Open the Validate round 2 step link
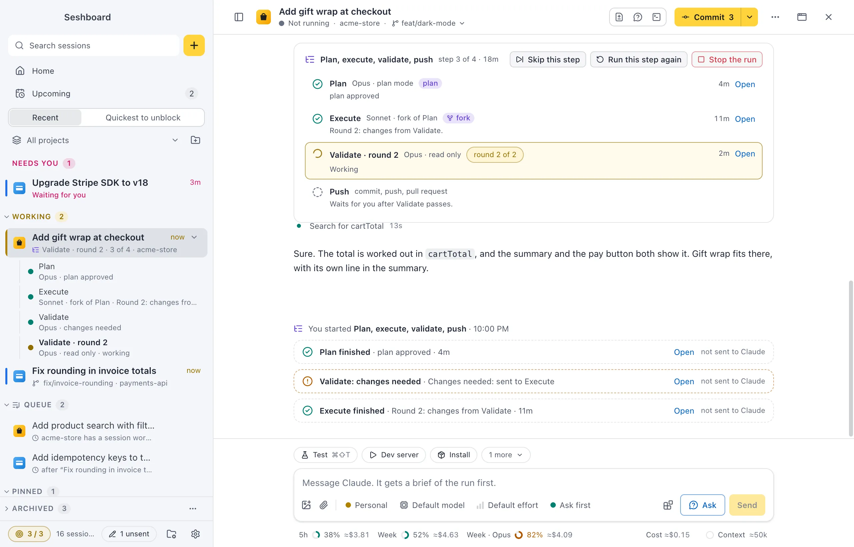The image size is (854, 547). coord(745,154)
